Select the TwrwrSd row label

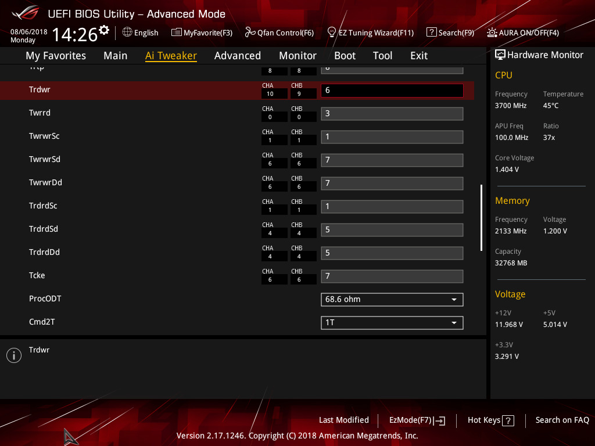[44, 159]
